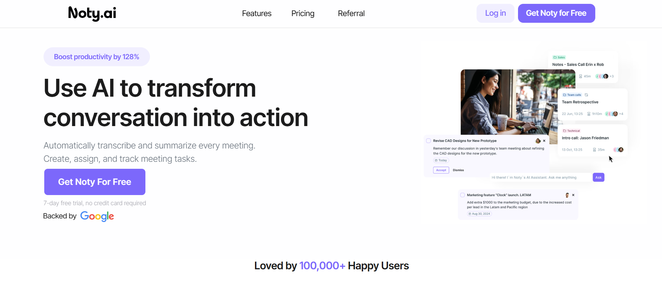Click the Aug 30, 2024 date chip

click(479, 214)
